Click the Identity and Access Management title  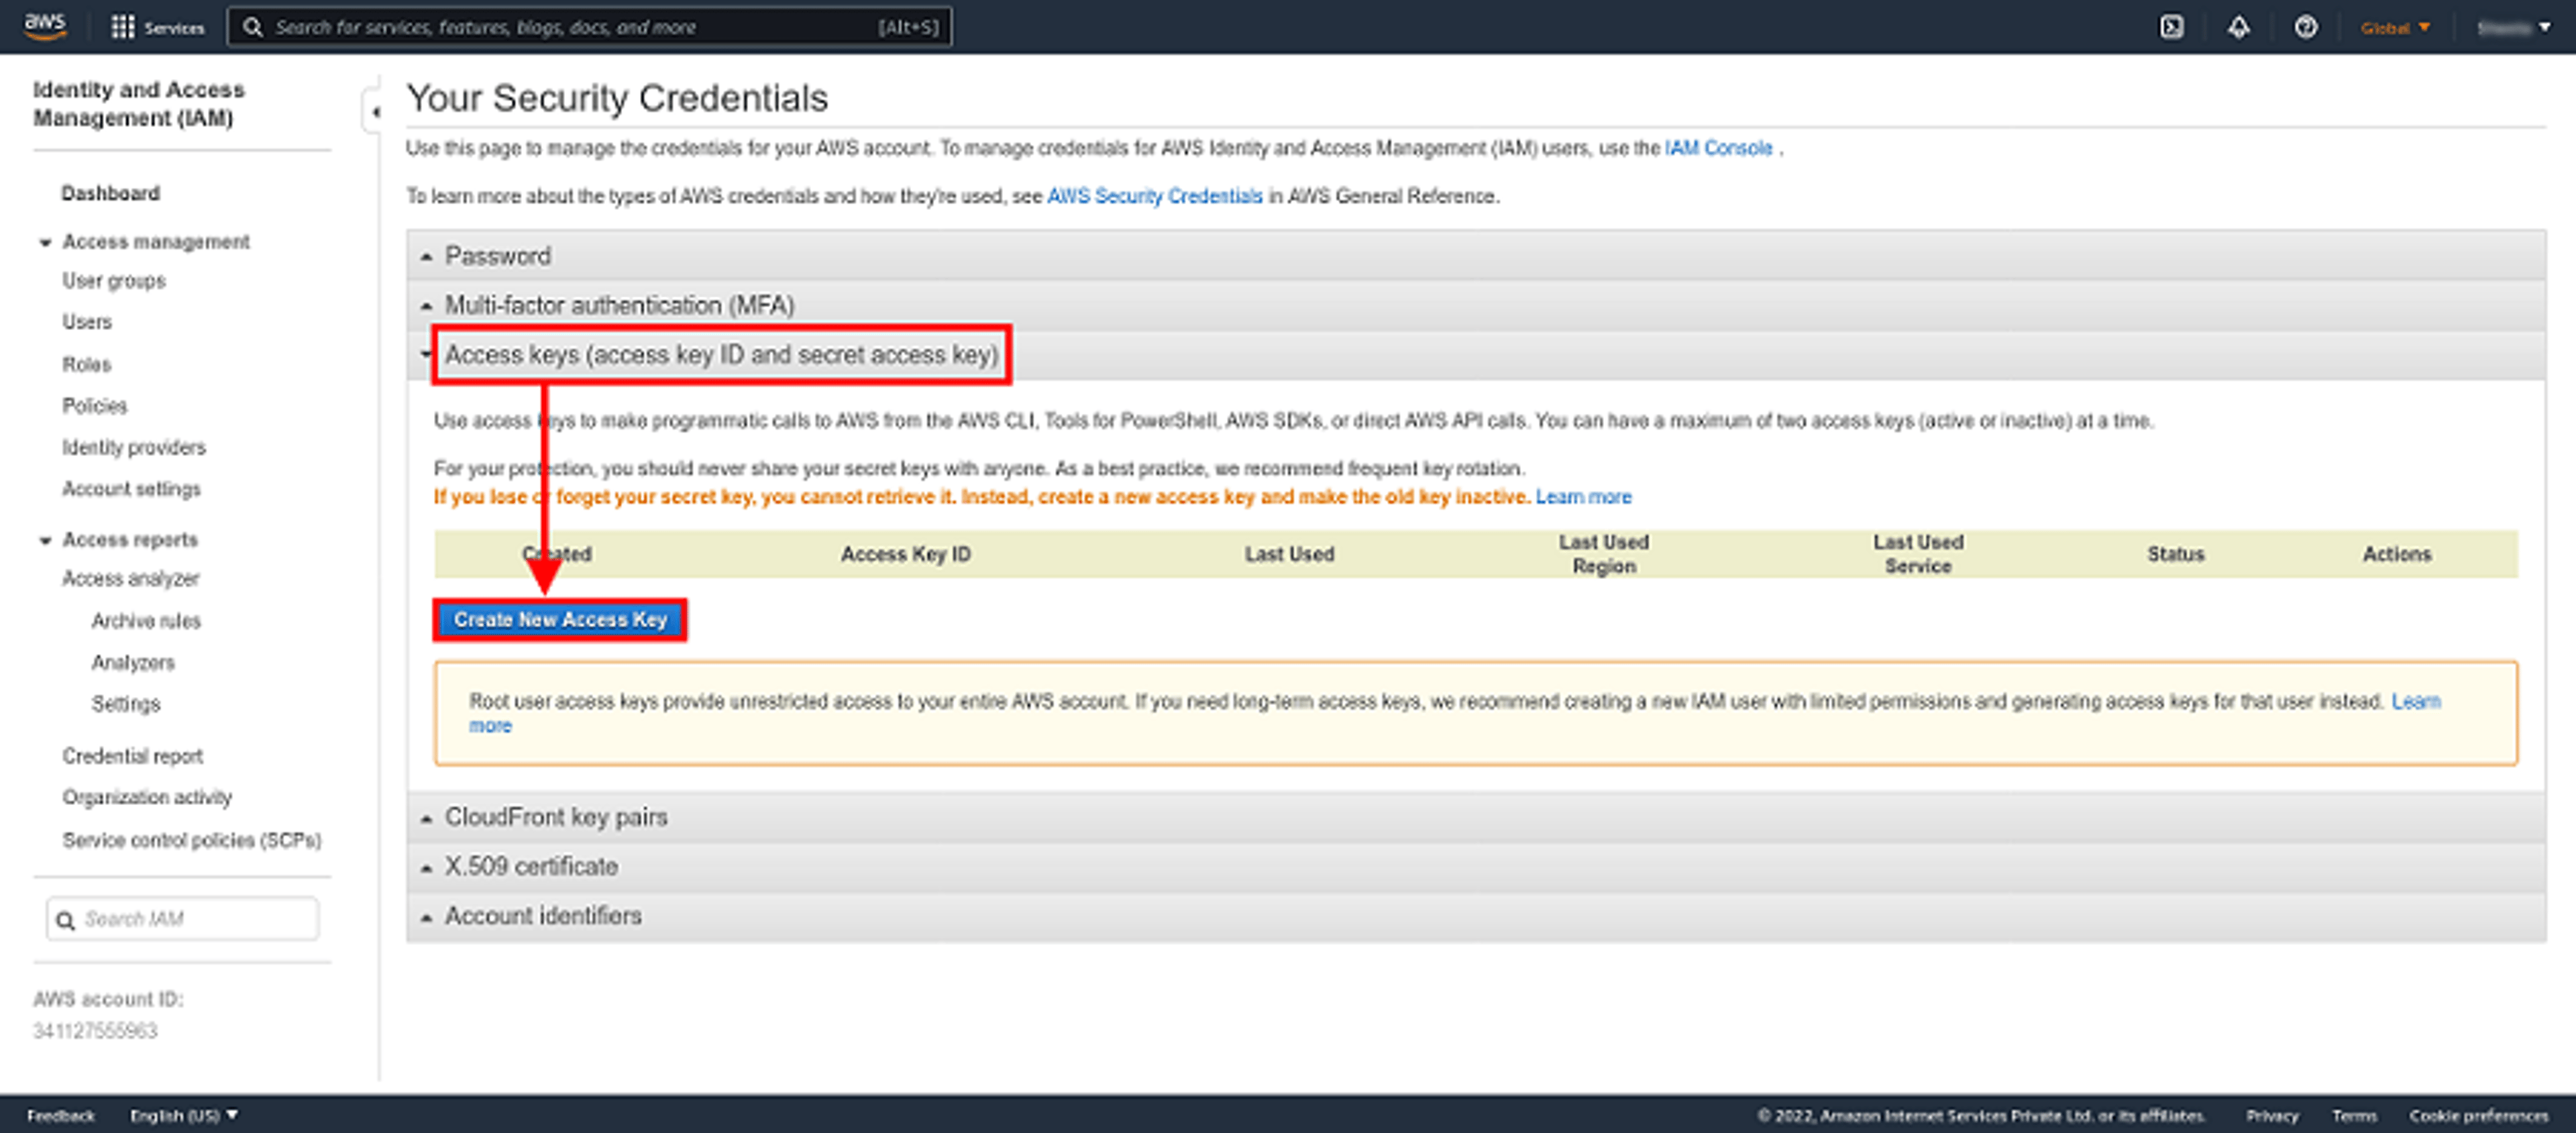coord(138,104)
